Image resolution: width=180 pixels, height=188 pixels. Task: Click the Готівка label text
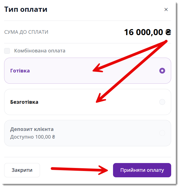coord(20,71)
